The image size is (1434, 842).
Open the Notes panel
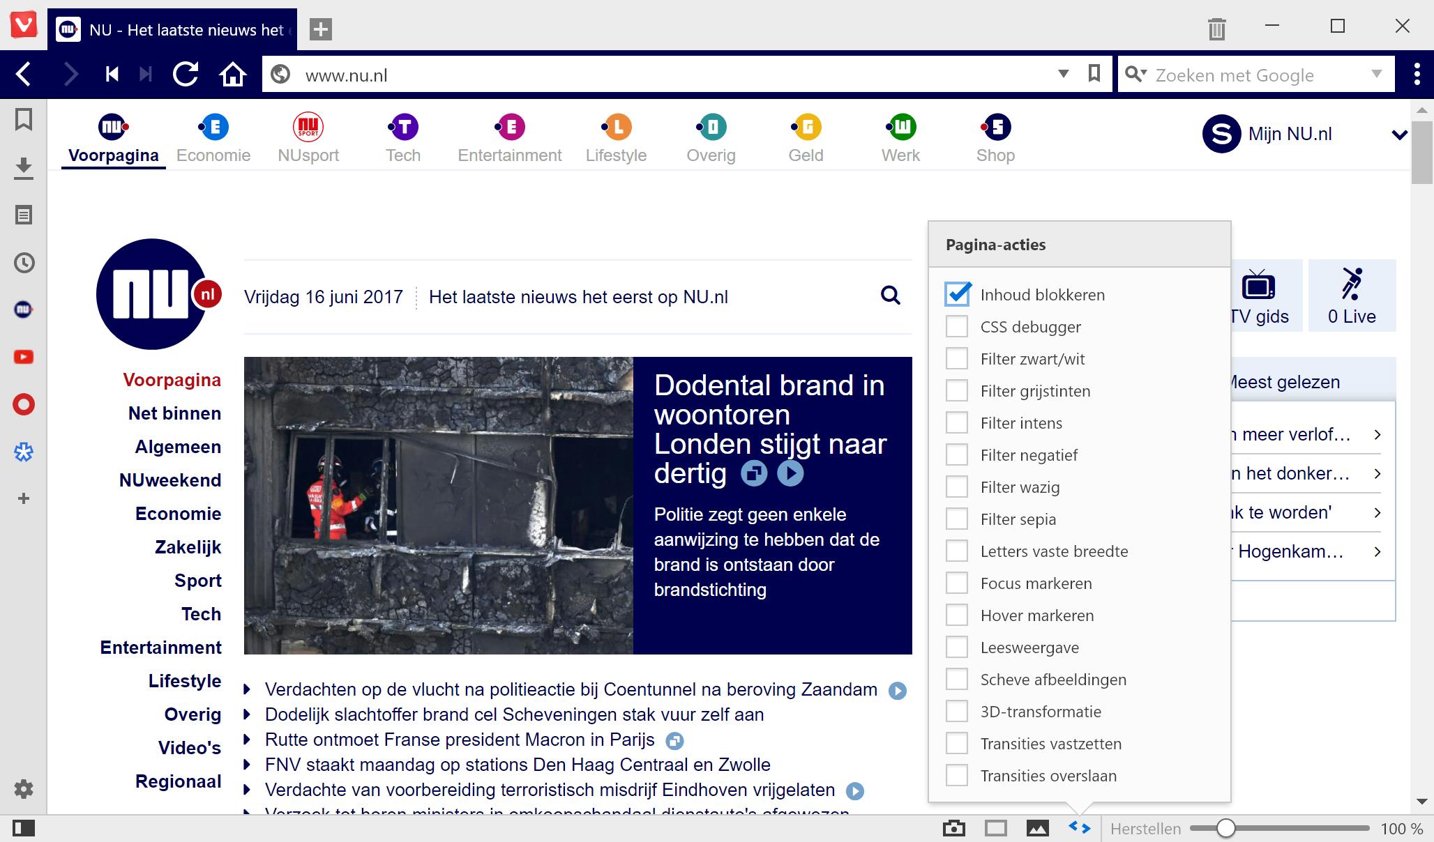click(24, 215)
